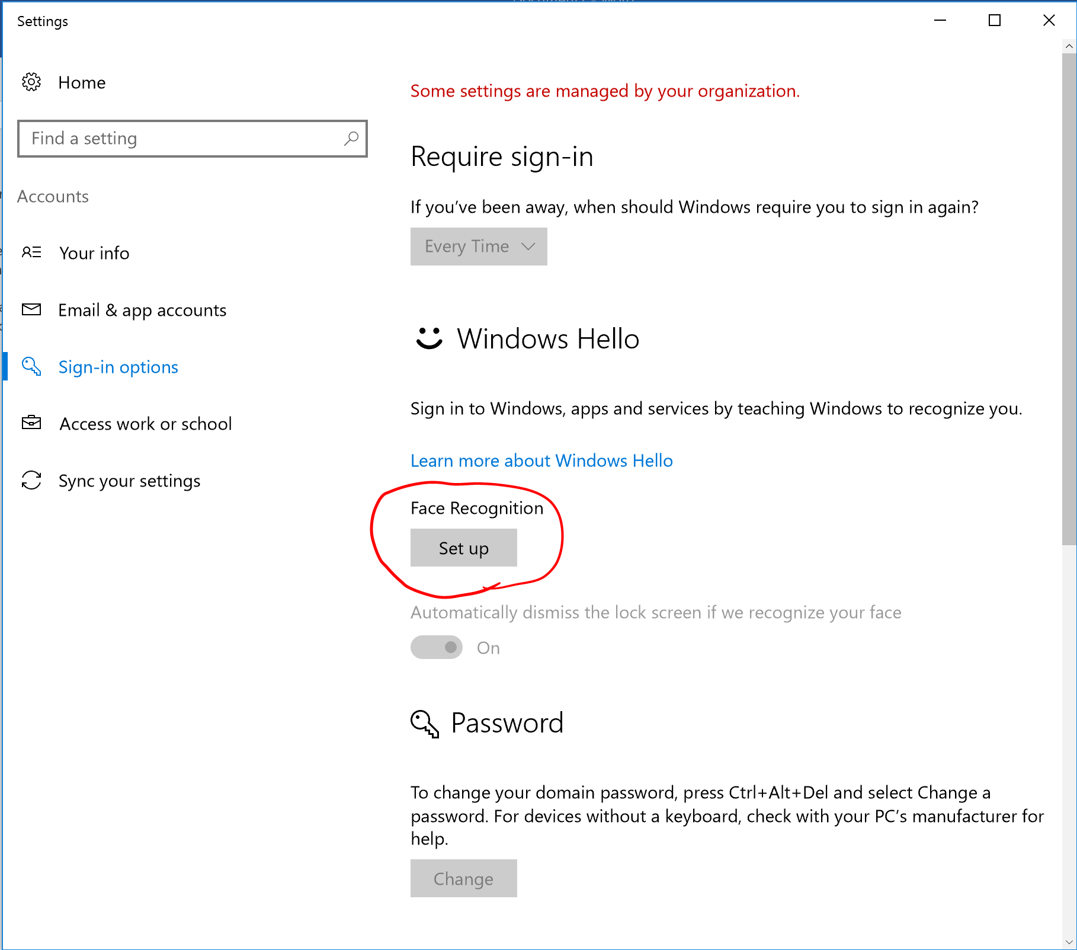
Task: Click the Sync circular arrows icon
Action: pyautogui.click(x=31, y=480)
